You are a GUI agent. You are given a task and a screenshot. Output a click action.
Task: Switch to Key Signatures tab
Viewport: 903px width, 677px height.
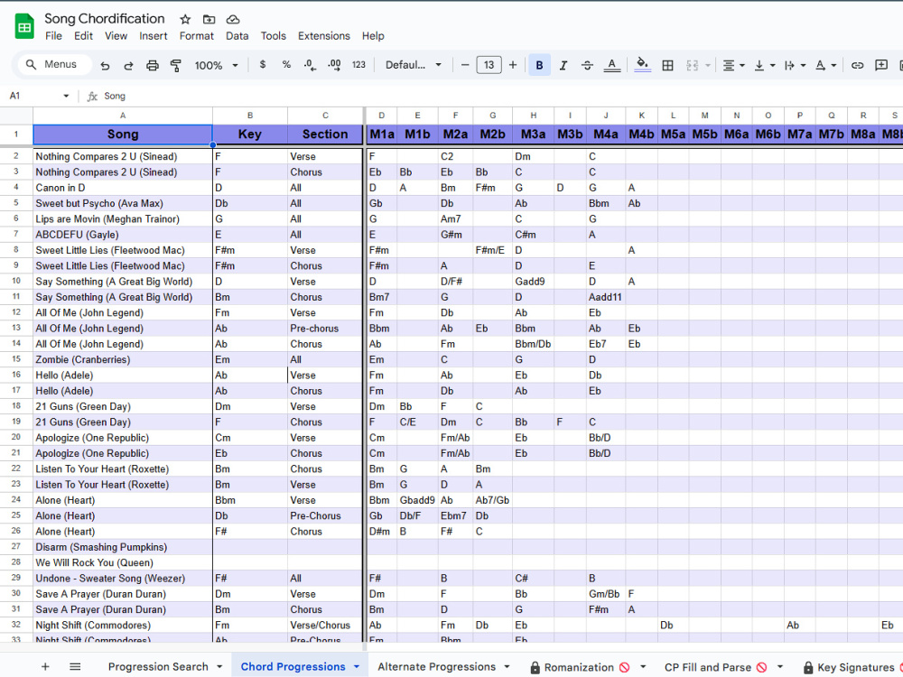click(x=856, y=667)
